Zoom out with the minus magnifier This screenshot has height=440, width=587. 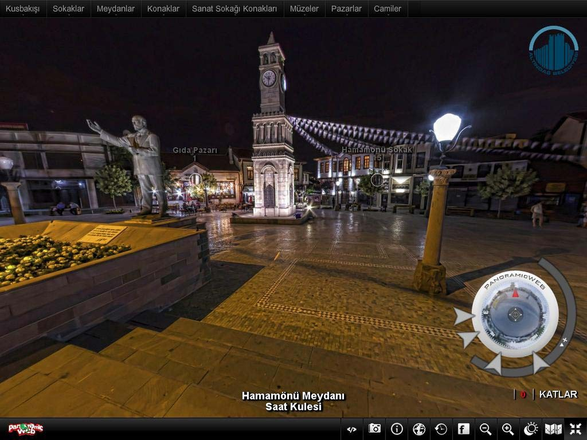coord(486,429)
